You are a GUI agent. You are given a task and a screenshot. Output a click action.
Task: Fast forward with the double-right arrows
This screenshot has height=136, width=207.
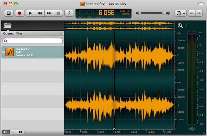pyautogui.click(x=49, y=13)
